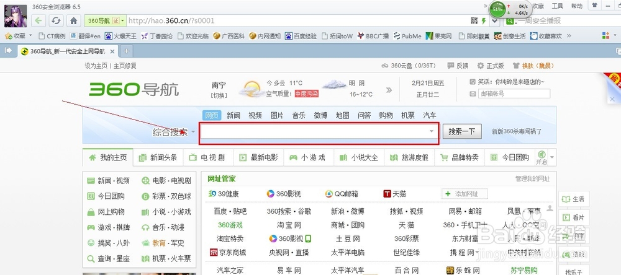Open the 生活 side panel button
Image resolution: width=621 pixels, height=275 pixels.
[x=573, y=199]
